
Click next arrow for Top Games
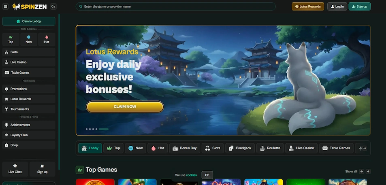(368, 172)
